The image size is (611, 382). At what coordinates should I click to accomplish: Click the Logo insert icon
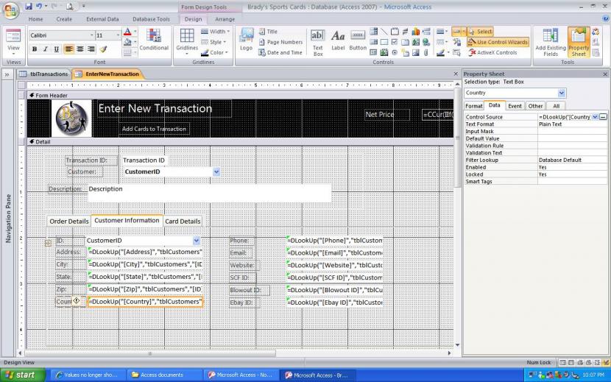(246, 40)
